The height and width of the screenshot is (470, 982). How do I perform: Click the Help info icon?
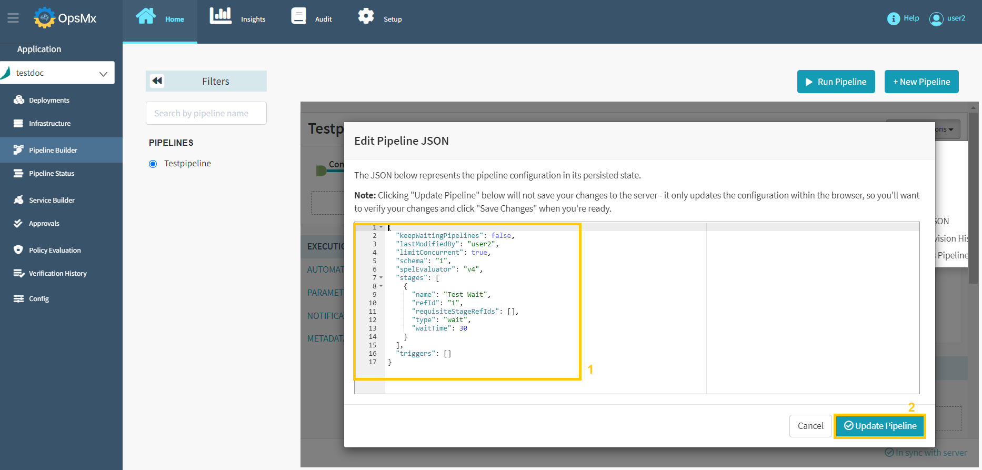893,19
